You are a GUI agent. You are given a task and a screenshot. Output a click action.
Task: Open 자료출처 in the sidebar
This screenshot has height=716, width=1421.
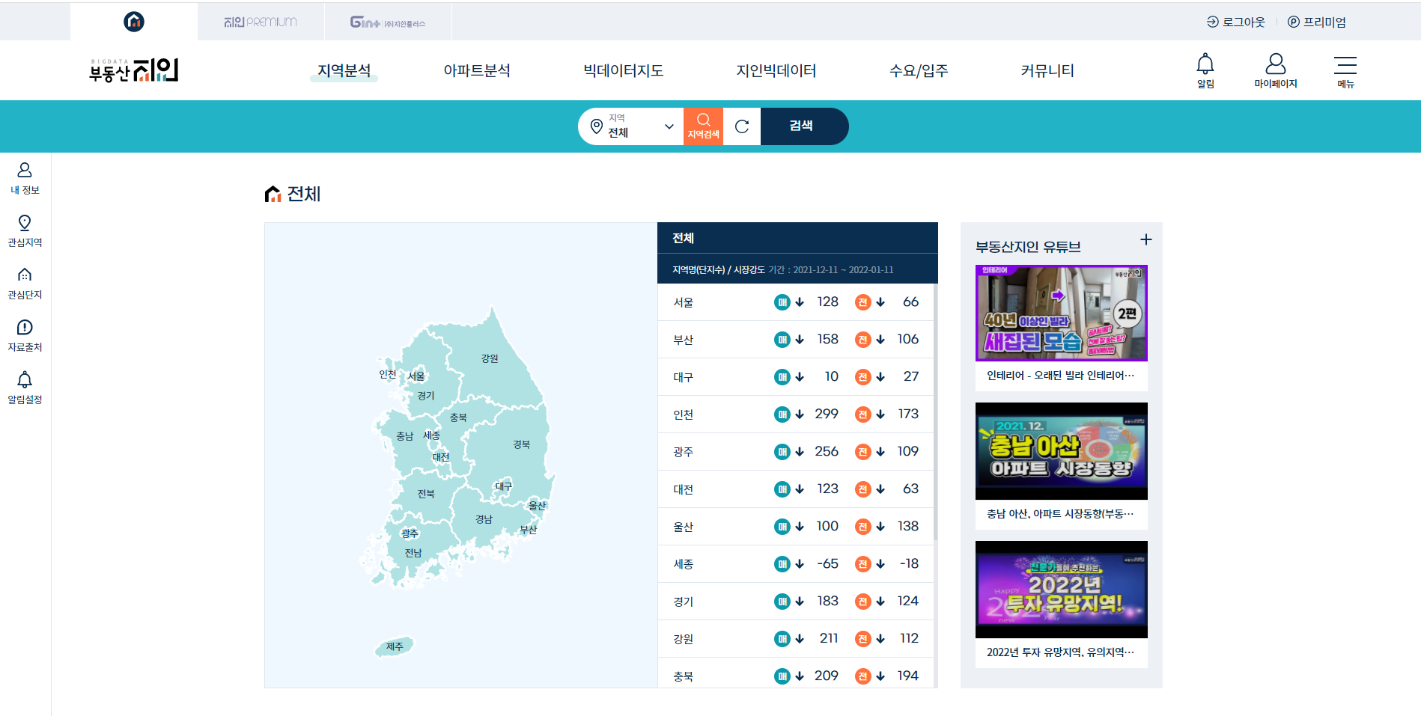tap(25, 336)
